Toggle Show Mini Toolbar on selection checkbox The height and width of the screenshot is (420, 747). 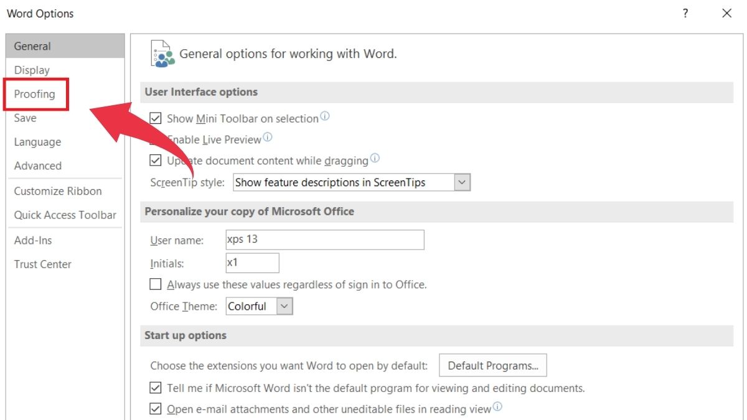click(x=156, y=118)
